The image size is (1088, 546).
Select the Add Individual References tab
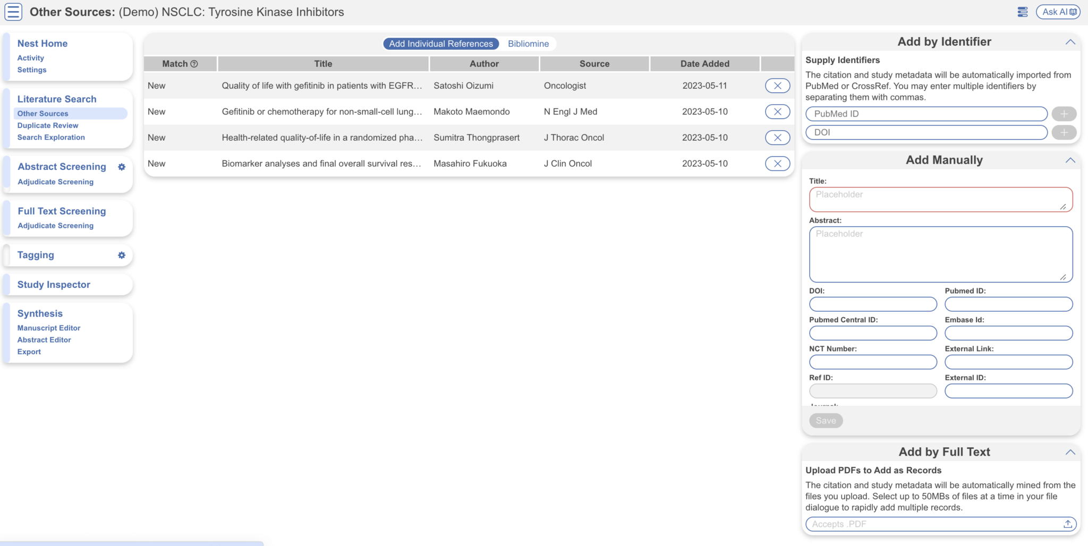point(440,44)
